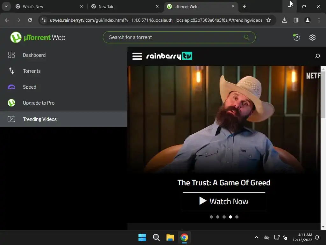Click the rainberry tv vertical scrollbar thumb

[x=323, y=95]
